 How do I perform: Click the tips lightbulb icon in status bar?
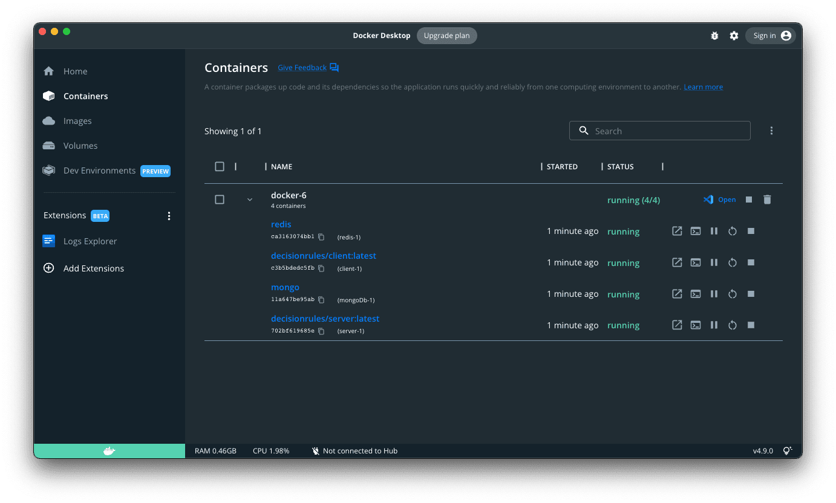point(787,451)
